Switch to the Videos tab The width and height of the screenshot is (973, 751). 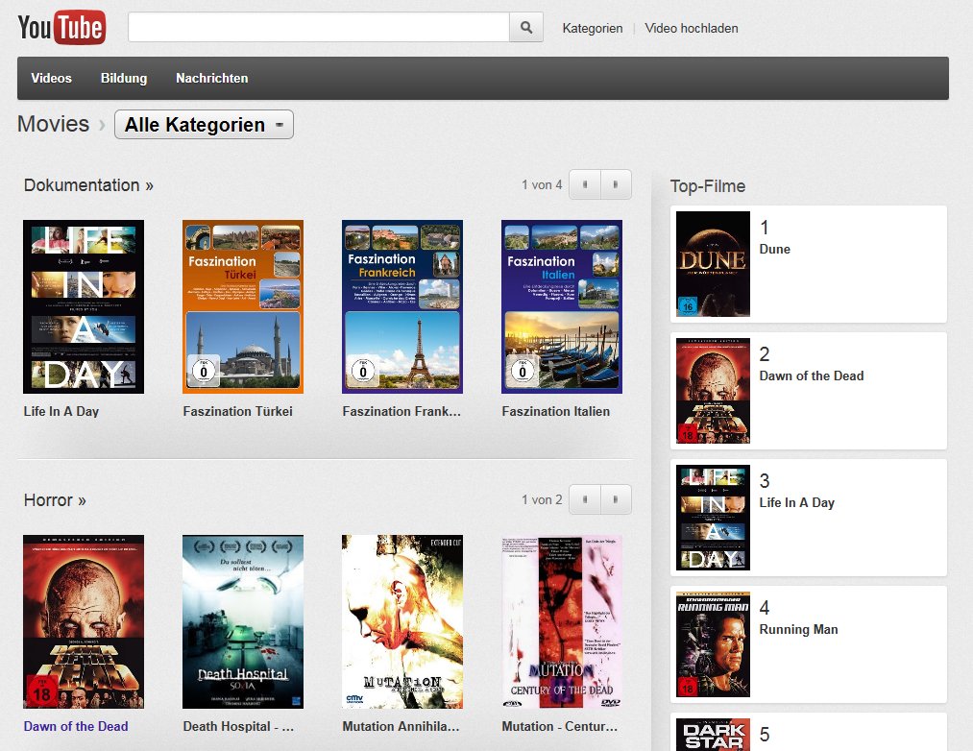point(52,78)
